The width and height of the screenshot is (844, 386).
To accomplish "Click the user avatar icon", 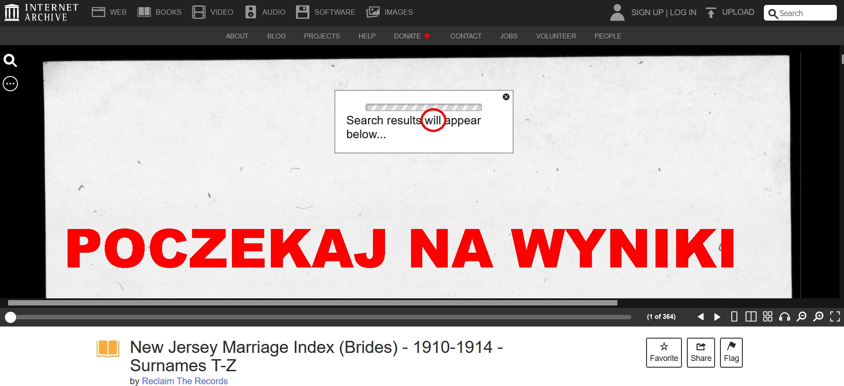I will pyautogui.click(x=617, y=13).
